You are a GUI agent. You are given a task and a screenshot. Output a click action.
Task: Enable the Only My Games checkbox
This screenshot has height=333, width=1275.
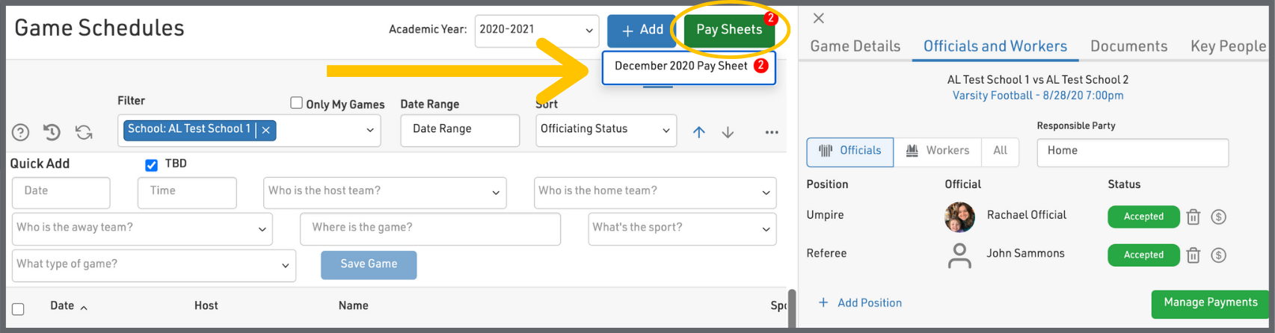coord(297,103)
